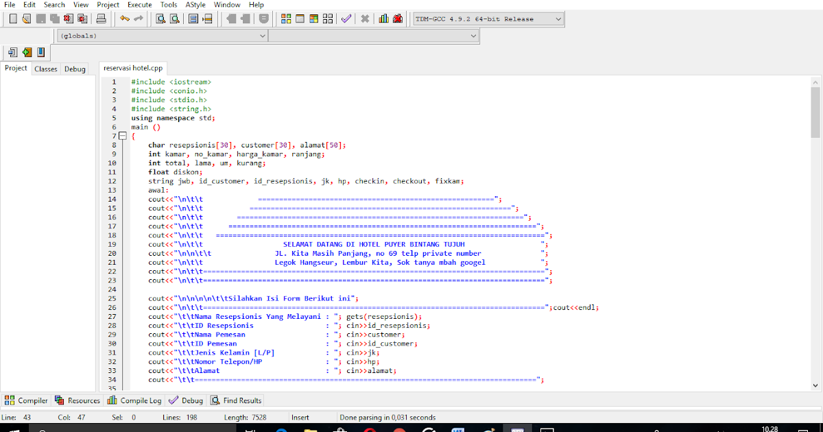823x432 pixels.
Task: Run the compiled program
Action: pyautogui.click(x=300, y=19)
